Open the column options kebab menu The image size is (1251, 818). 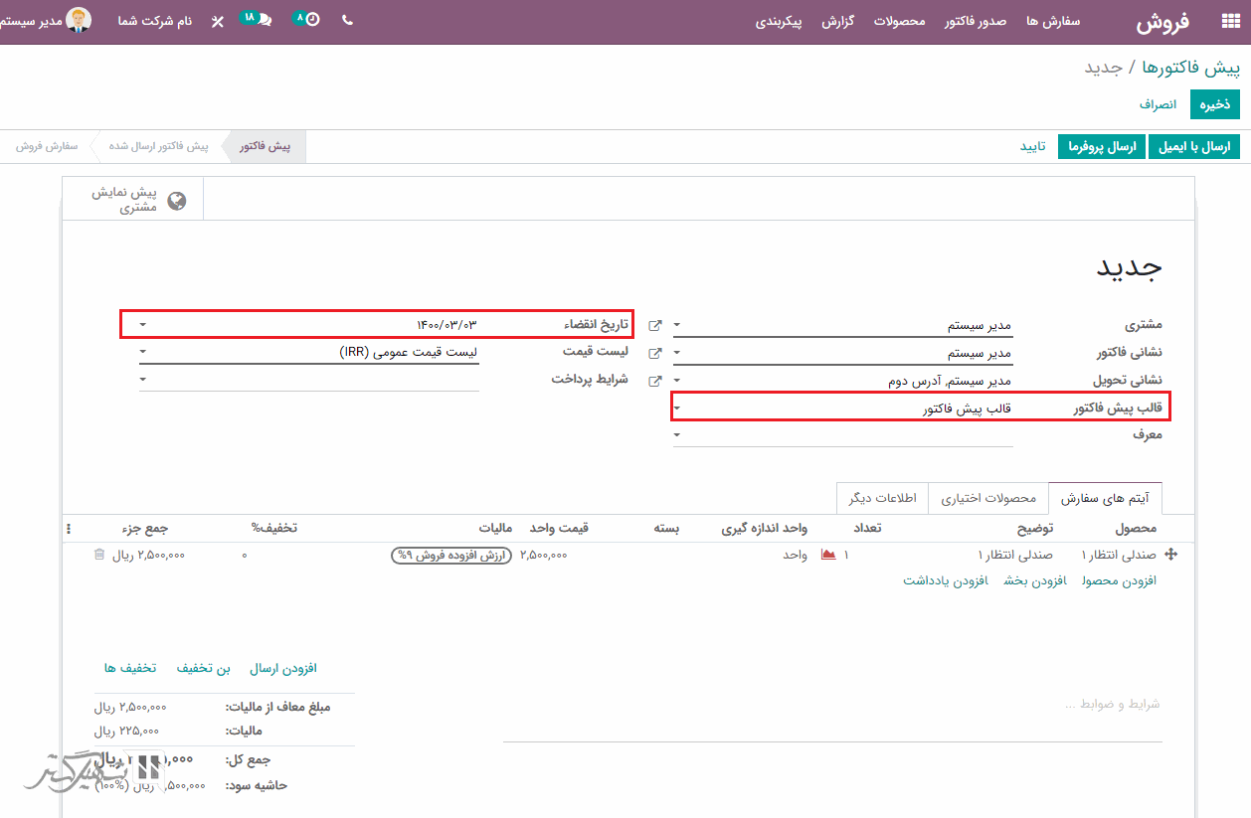[69, 529]
